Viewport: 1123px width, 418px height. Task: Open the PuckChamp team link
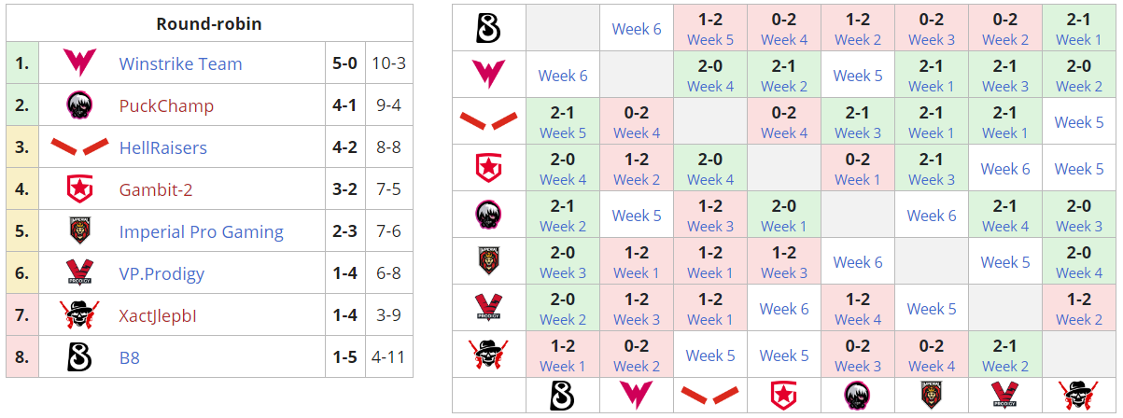(x=166, y=106)
